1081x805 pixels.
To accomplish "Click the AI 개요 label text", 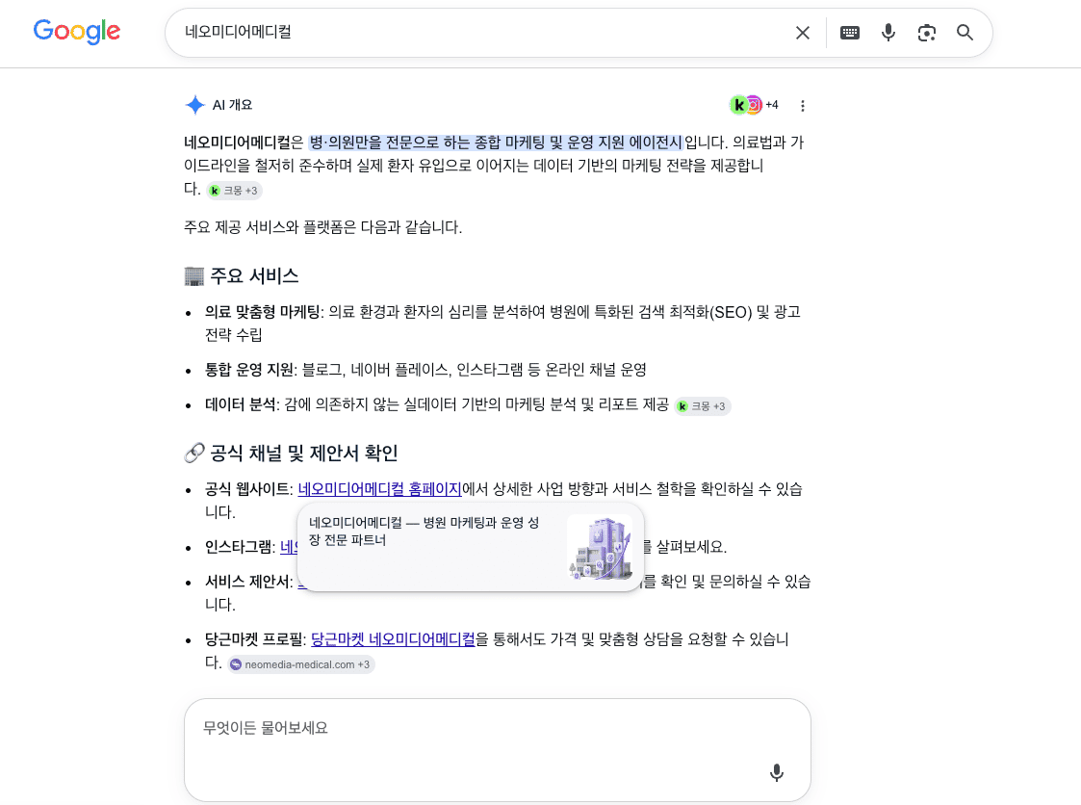I will tap(232, 105).
